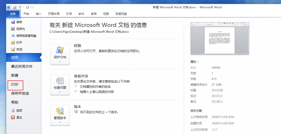This screenshot has height=134, width=281.
Task: Click the 版本 heading
Action: (78, 107)
